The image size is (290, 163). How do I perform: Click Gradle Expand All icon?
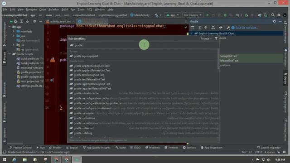pos(200,28)
